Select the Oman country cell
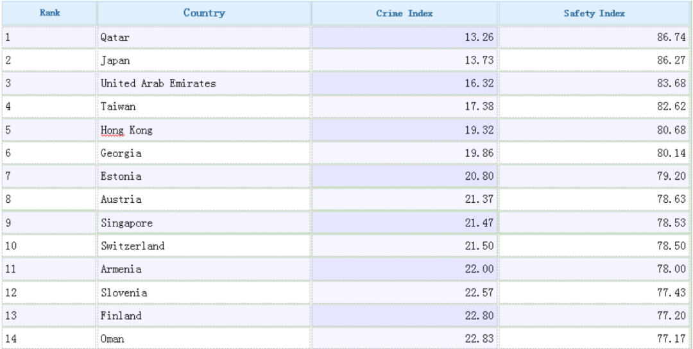 112,339
